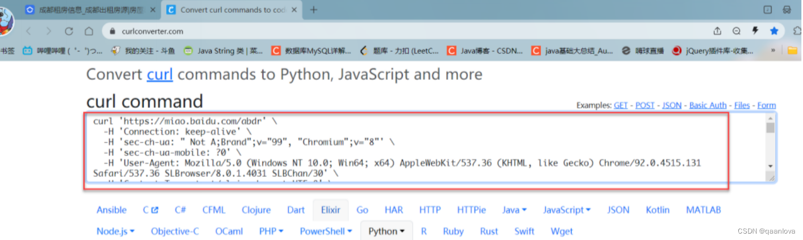The width and height of the screenshot is (803, 240).
Task: Open the 题库 - 力扣 LeetCode bookmark
Action: [399, 51]
